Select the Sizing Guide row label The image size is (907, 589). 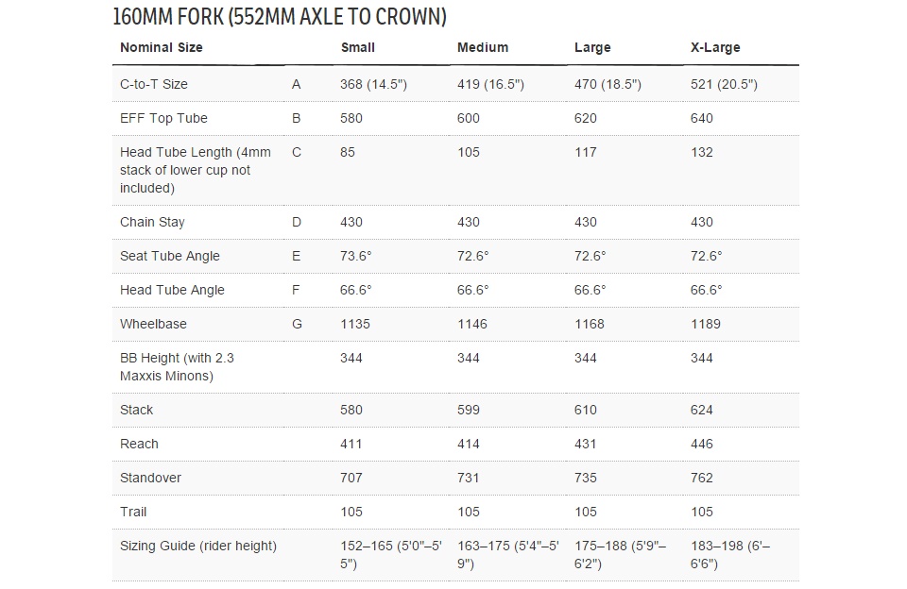[x=198, y=546]
